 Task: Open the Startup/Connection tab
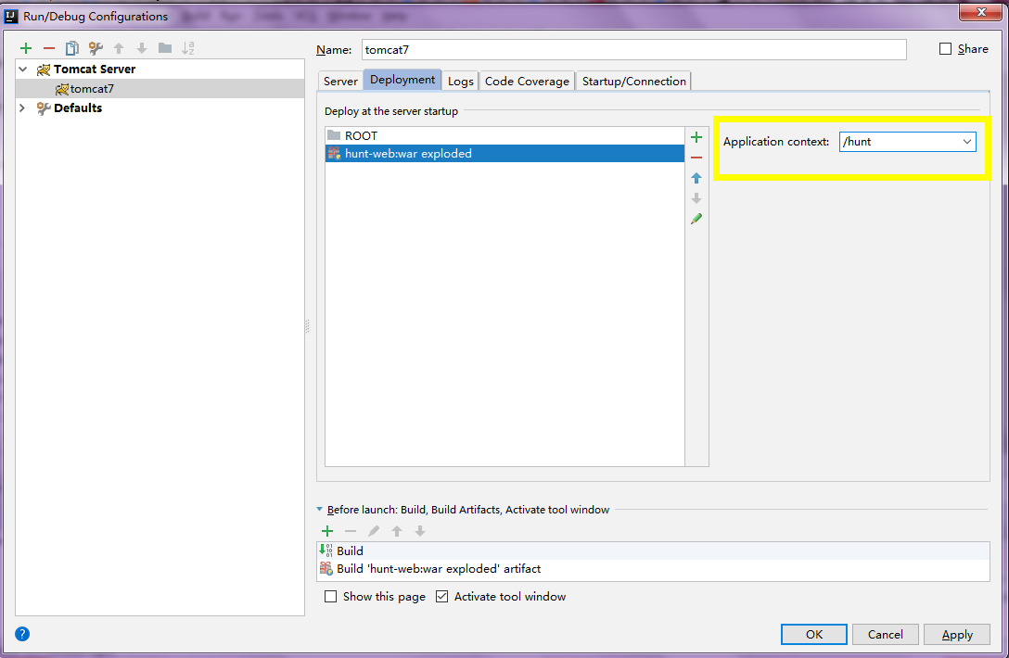pyautogui.click(x=633, y=81)
